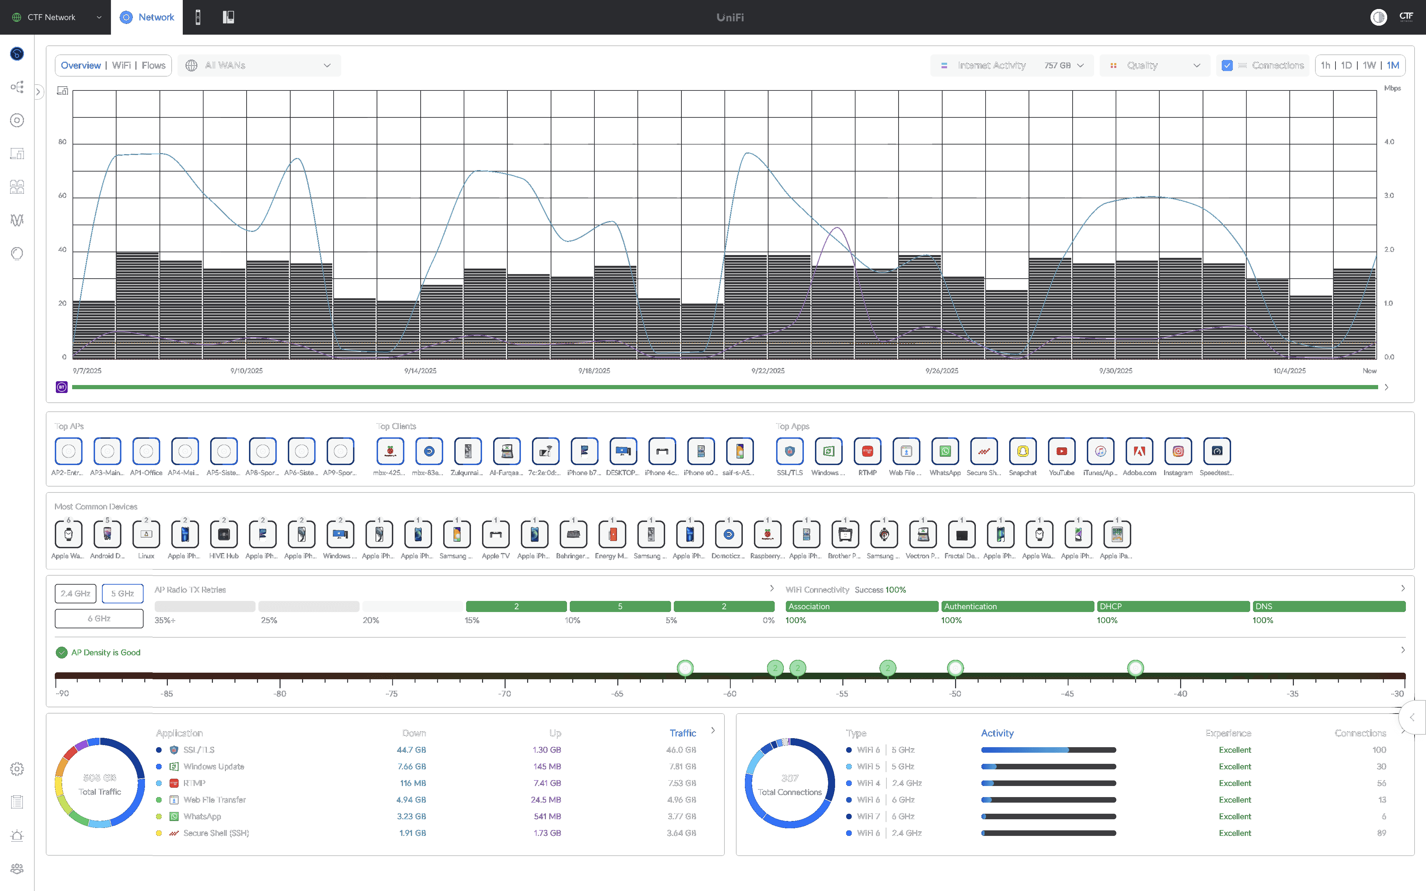This screenshot has height=891, width=1426.
Task: Switch radio band to 6 GHz
Action: (x=99, y=618)
